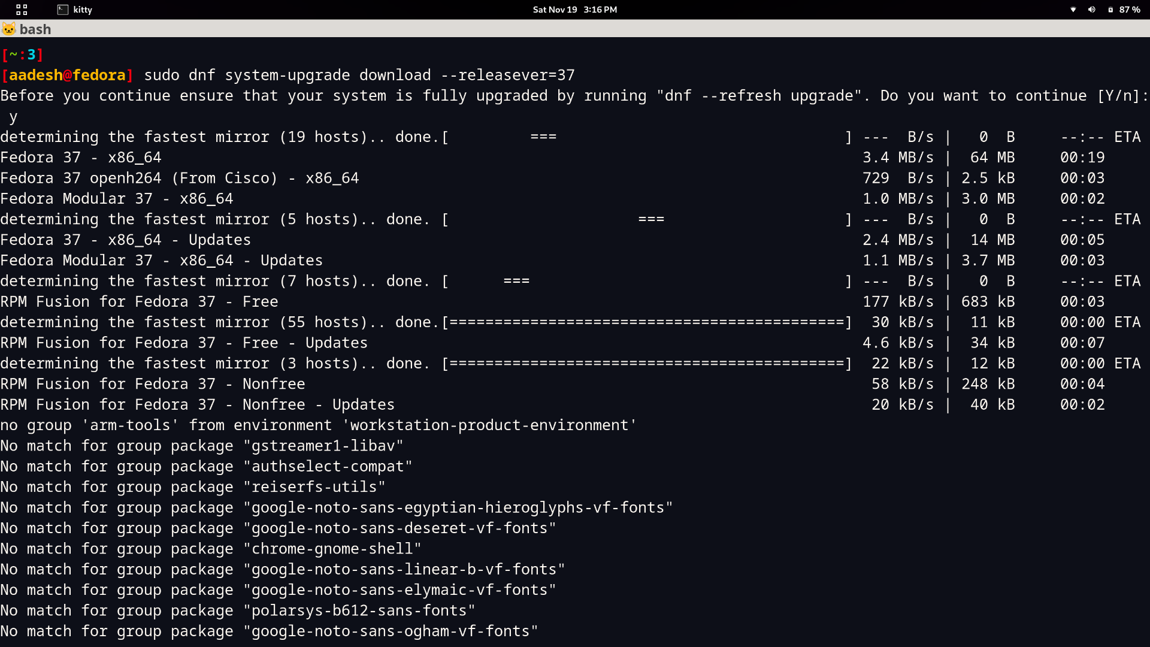Image resolution: width=1150 pixels, height=647 pixels.
Task: Open the activities overview grid icon
Action: tap(22, 10)
